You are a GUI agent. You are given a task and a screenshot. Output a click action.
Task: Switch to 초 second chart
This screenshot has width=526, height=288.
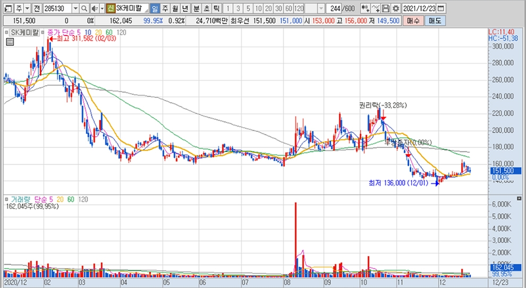206,9
